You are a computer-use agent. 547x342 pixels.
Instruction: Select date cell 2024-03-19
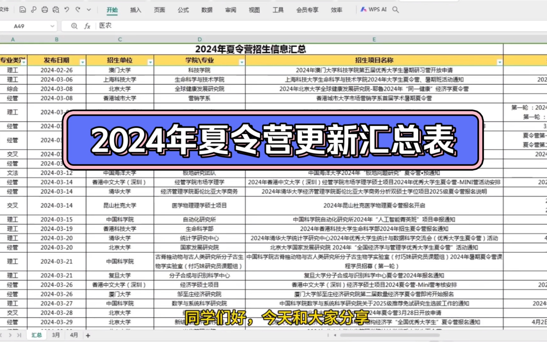click(56, 229)
